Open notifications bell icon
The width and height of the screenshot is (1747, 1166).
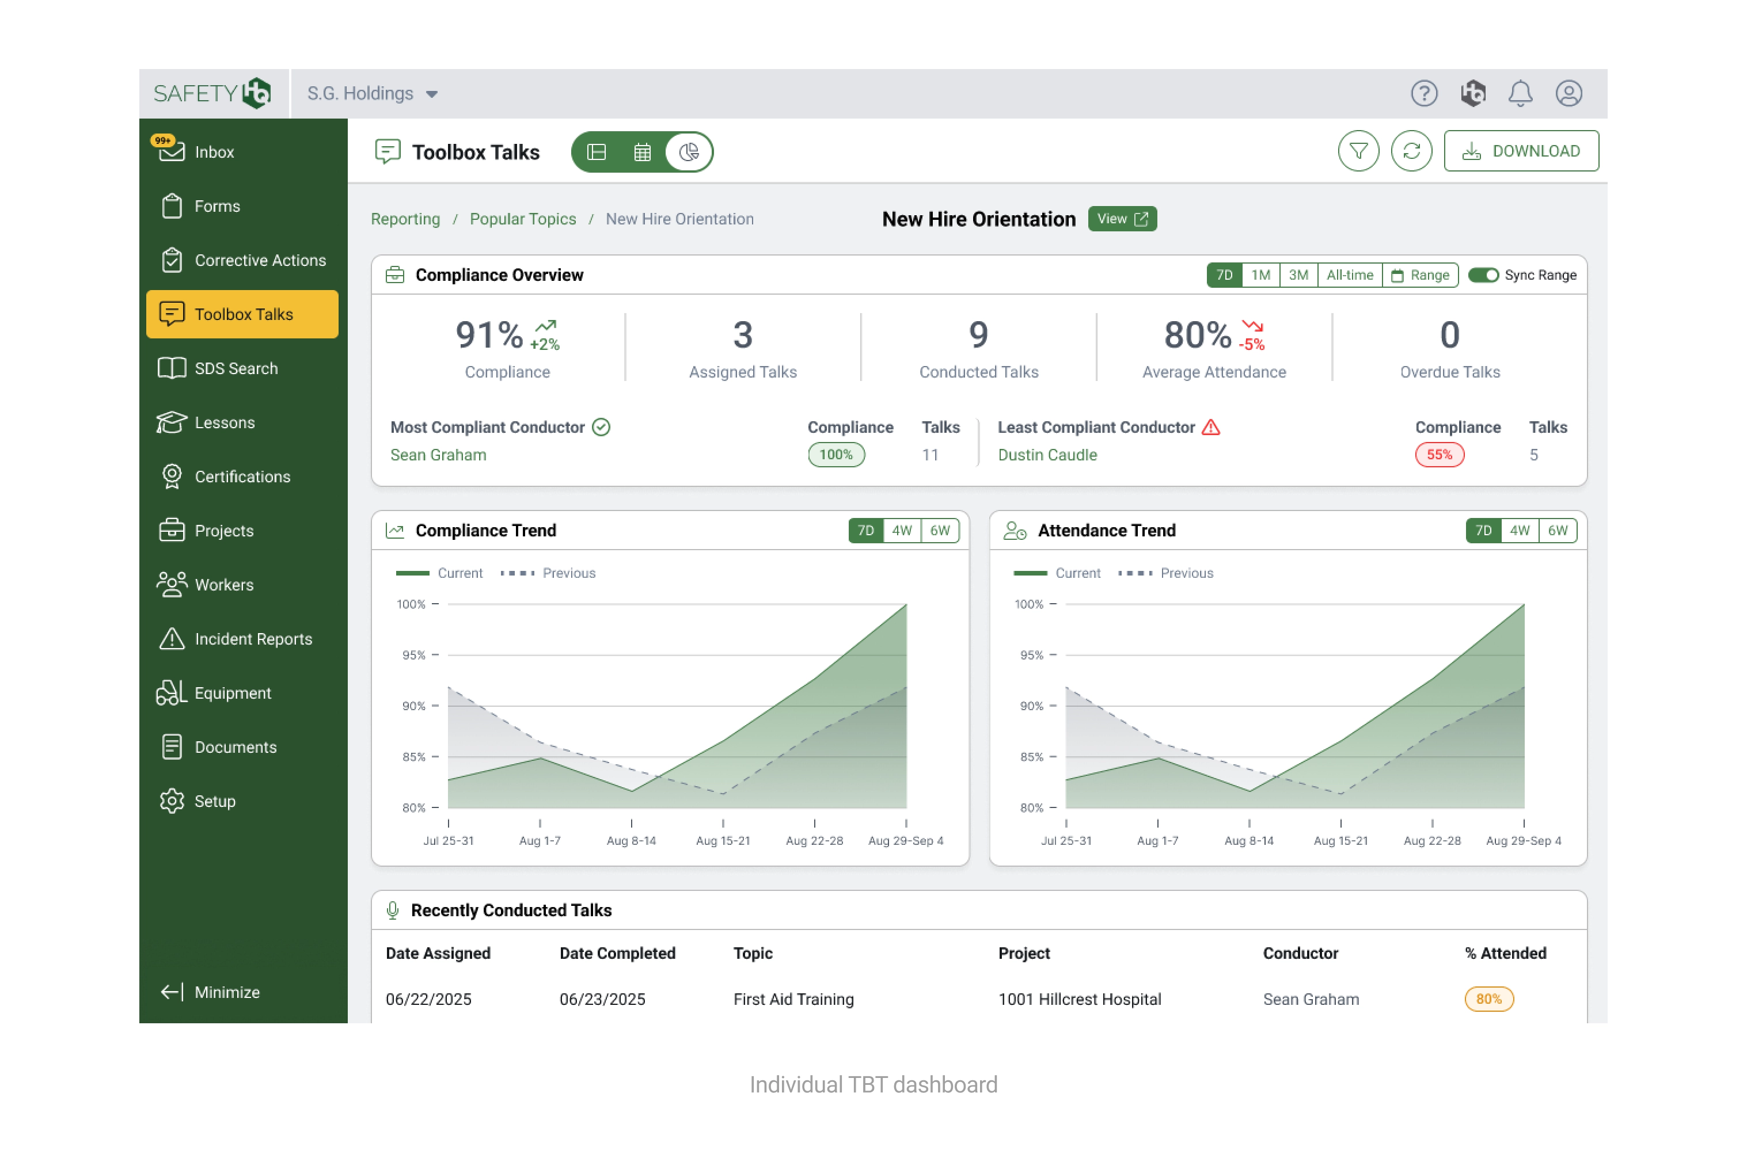tap(1520, 94)
